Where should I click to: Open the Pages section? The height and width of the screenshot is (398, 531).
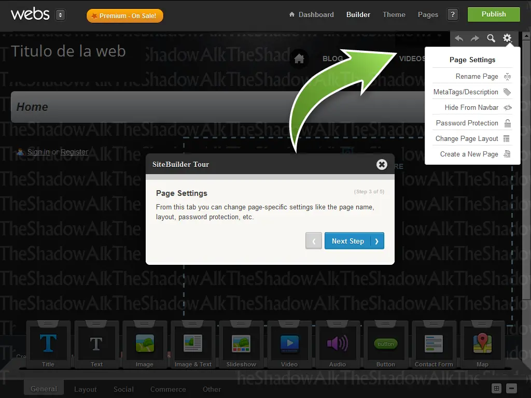click(428, 15)
